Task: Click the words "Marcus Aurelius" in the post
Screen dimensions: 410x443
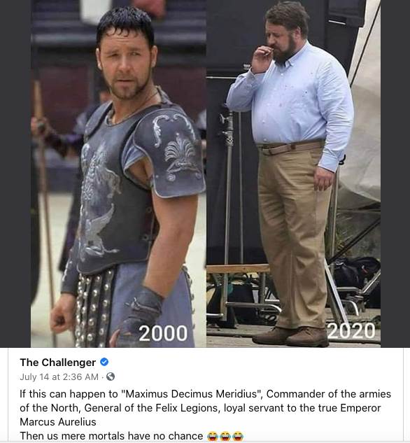Action: (x=58, y=422)
